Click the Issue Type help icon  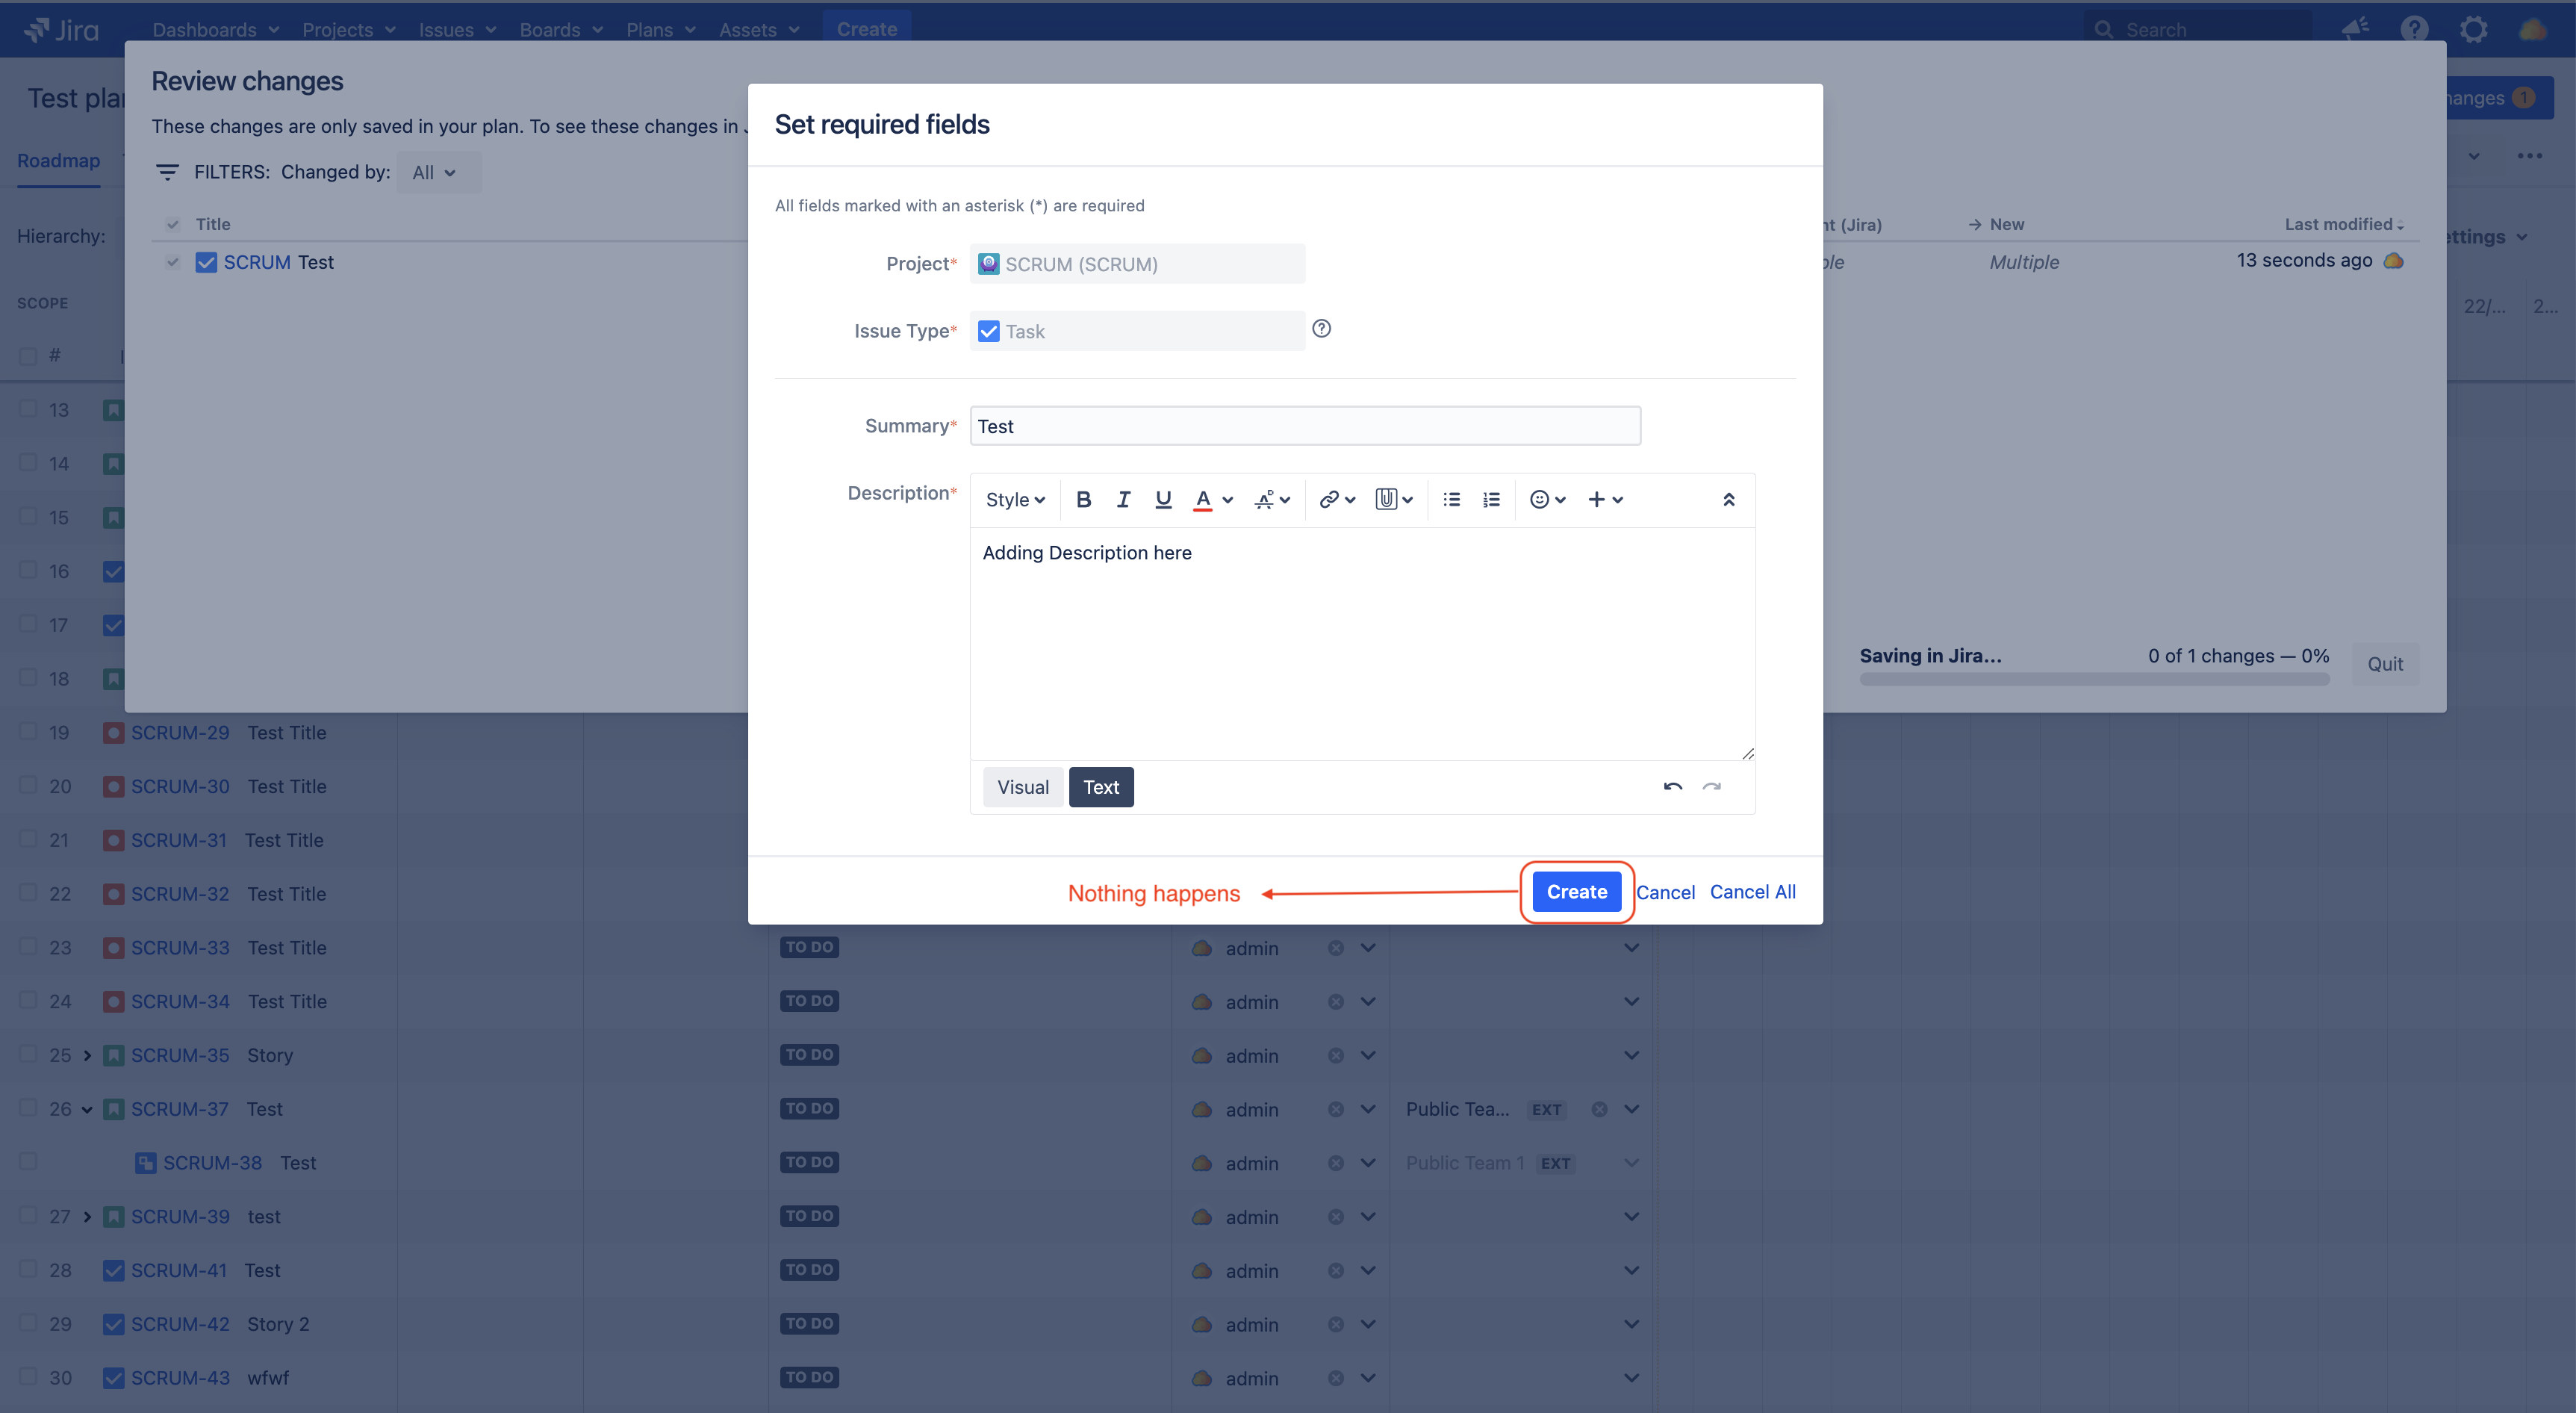click(x=1321, y=329)
